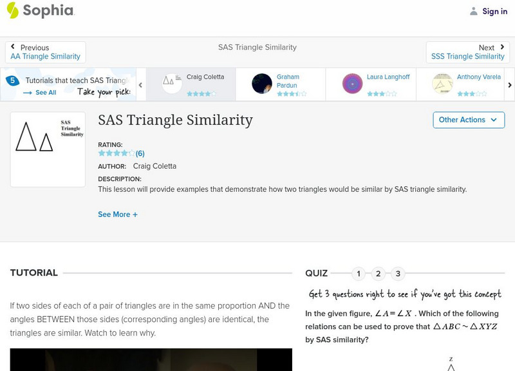Click the star rating under RATING
The width and height of the screenshot is (515, 371).
pyautogui.click(x=117, y=154)
